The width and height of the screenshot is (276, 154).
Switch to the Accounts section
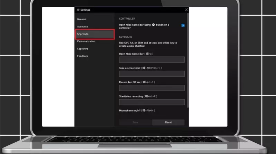pos(82,26)
